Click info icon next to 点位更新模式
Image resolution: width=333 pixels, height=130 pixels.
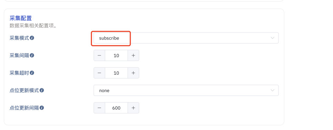pos(42,90)
